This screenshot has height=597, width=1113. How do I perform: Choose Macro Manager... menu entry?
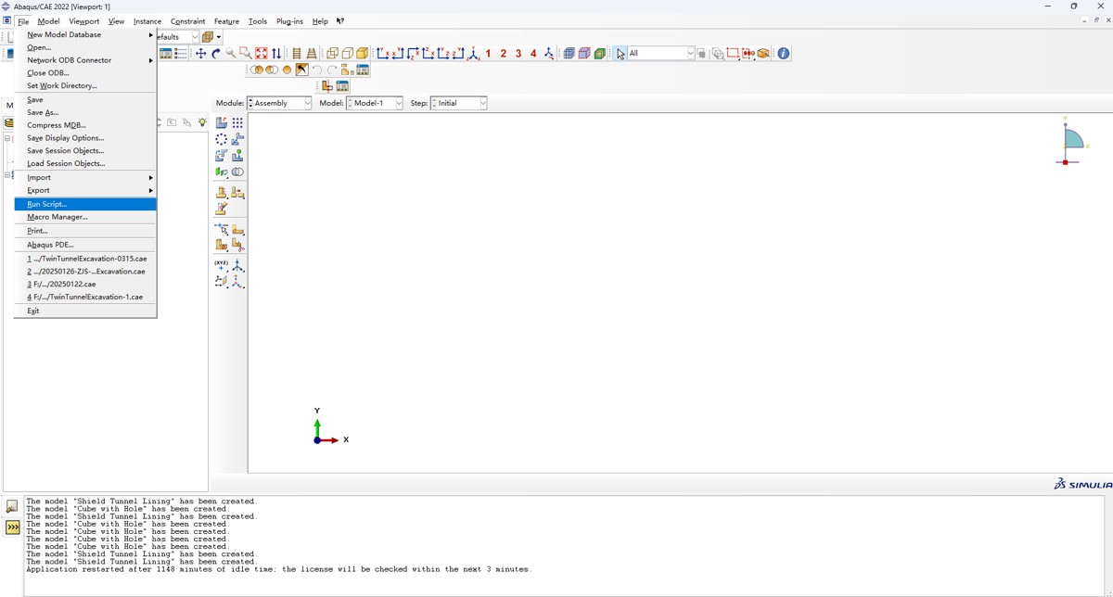point(85,217)
